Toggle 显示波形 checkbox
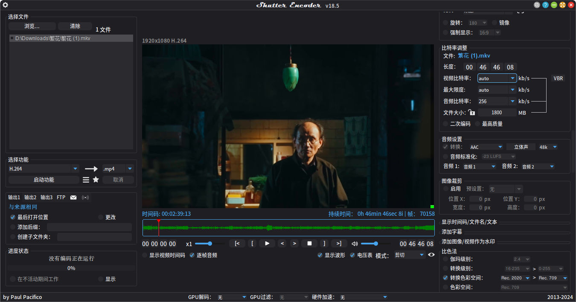The image size is (576, 302). [320, 255]
